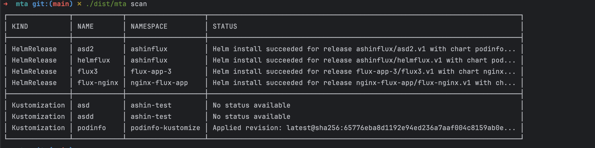Click the podinfo-kustomize namespace cell

pyautogui.click(x=165, y=128)
